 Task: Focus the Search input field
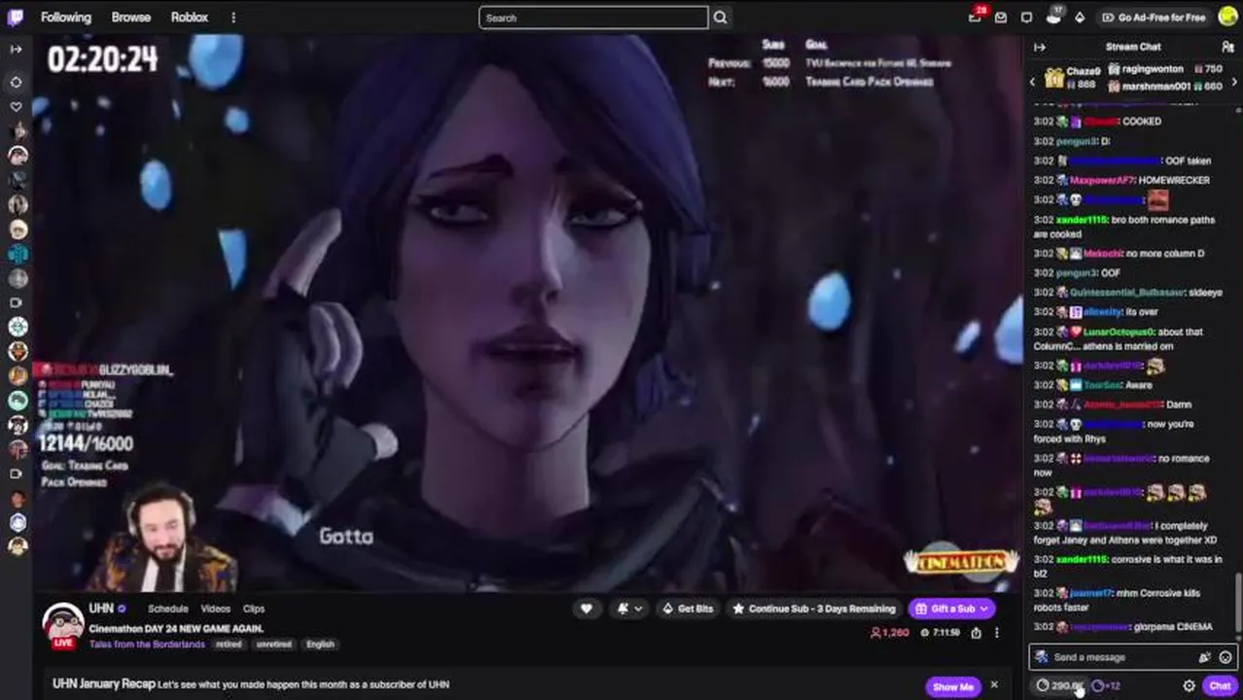593,17
